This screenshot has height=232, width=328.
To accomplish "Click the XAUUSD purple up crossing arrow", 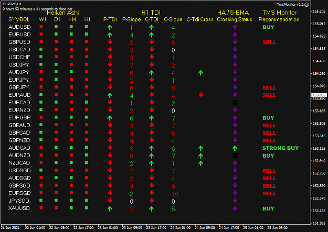I will click(235, 208).
